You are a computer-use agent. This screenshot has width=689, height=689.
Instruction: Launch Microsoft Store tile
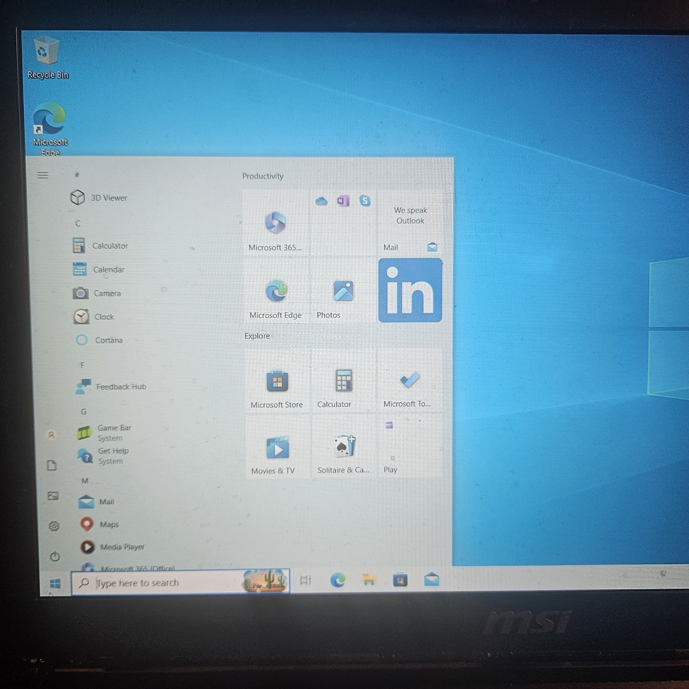point(277,381)
